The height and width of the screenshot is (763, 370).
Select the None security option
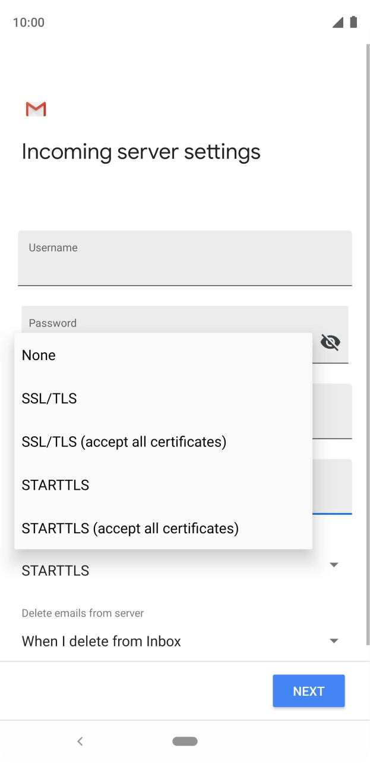click(x=39, y=355)
